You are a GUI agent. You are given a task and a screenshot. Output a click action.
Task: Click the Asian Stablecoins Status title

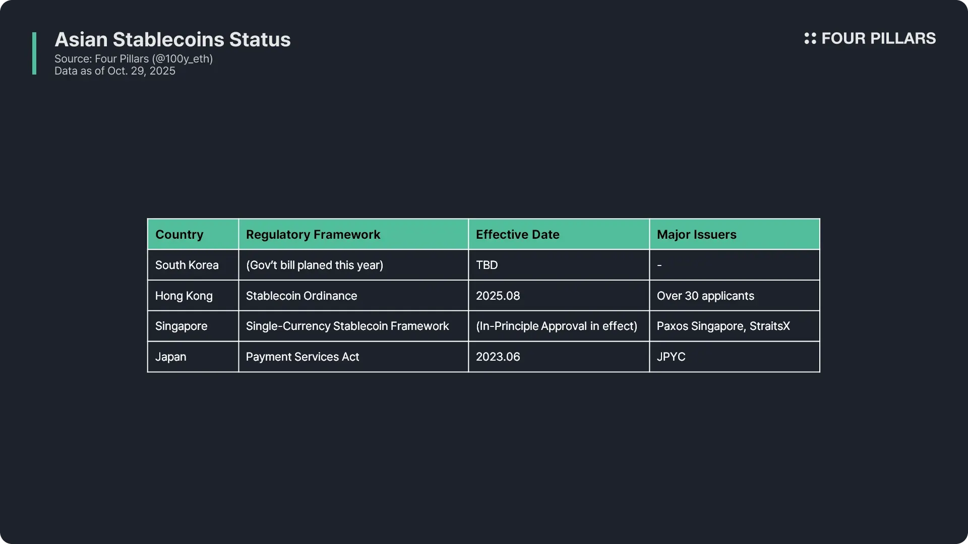[172, 40]
